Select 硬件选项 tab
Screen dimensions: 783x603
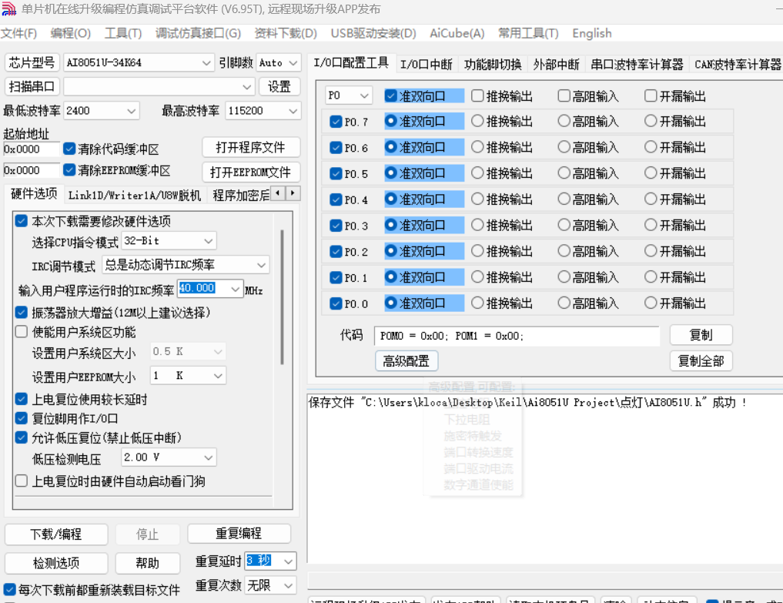tap(34, 194)
